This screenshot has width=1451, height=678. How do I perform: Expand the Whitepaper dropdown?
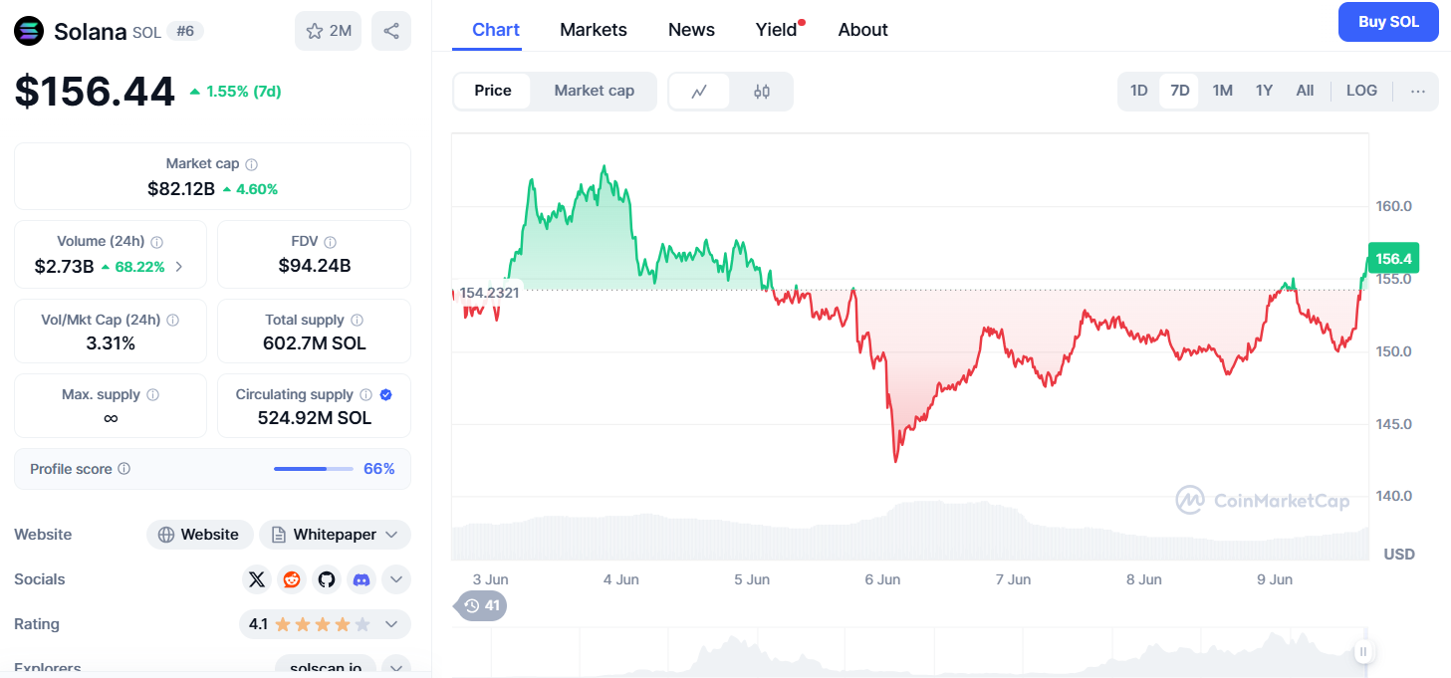[x=391, y=535]
